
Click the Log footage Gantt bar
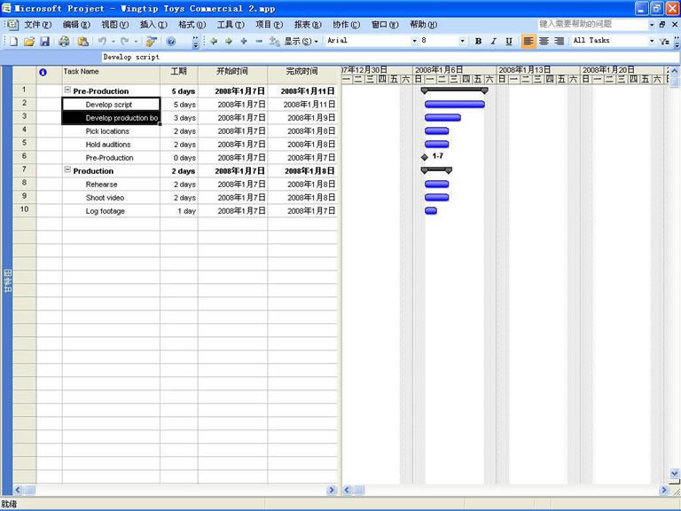coord(431,211)
